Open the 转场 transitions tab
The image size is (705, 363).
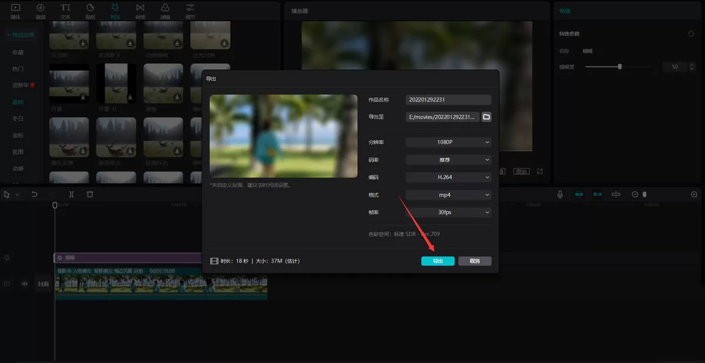click(x=140, y=11)
